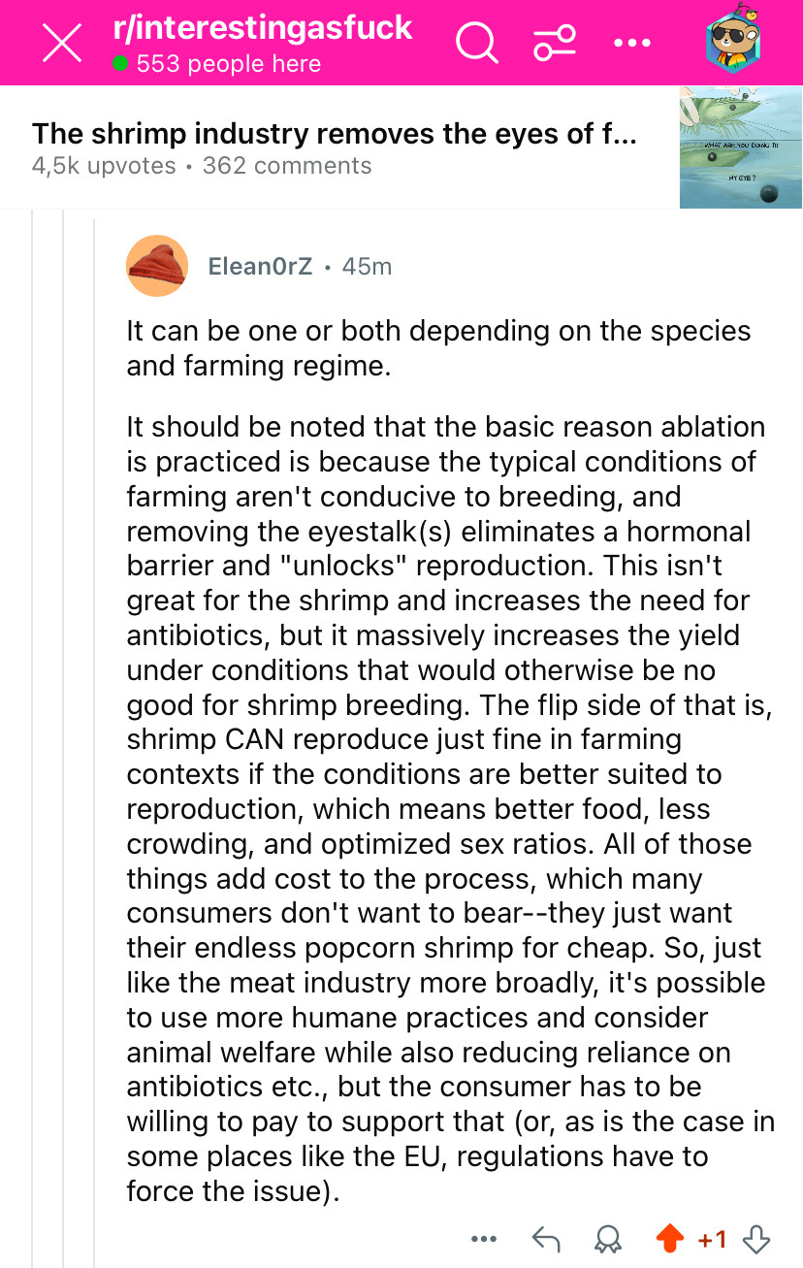Tap the 45m comment timestamp
The image size is (803, 1268).
click(368, 266)
